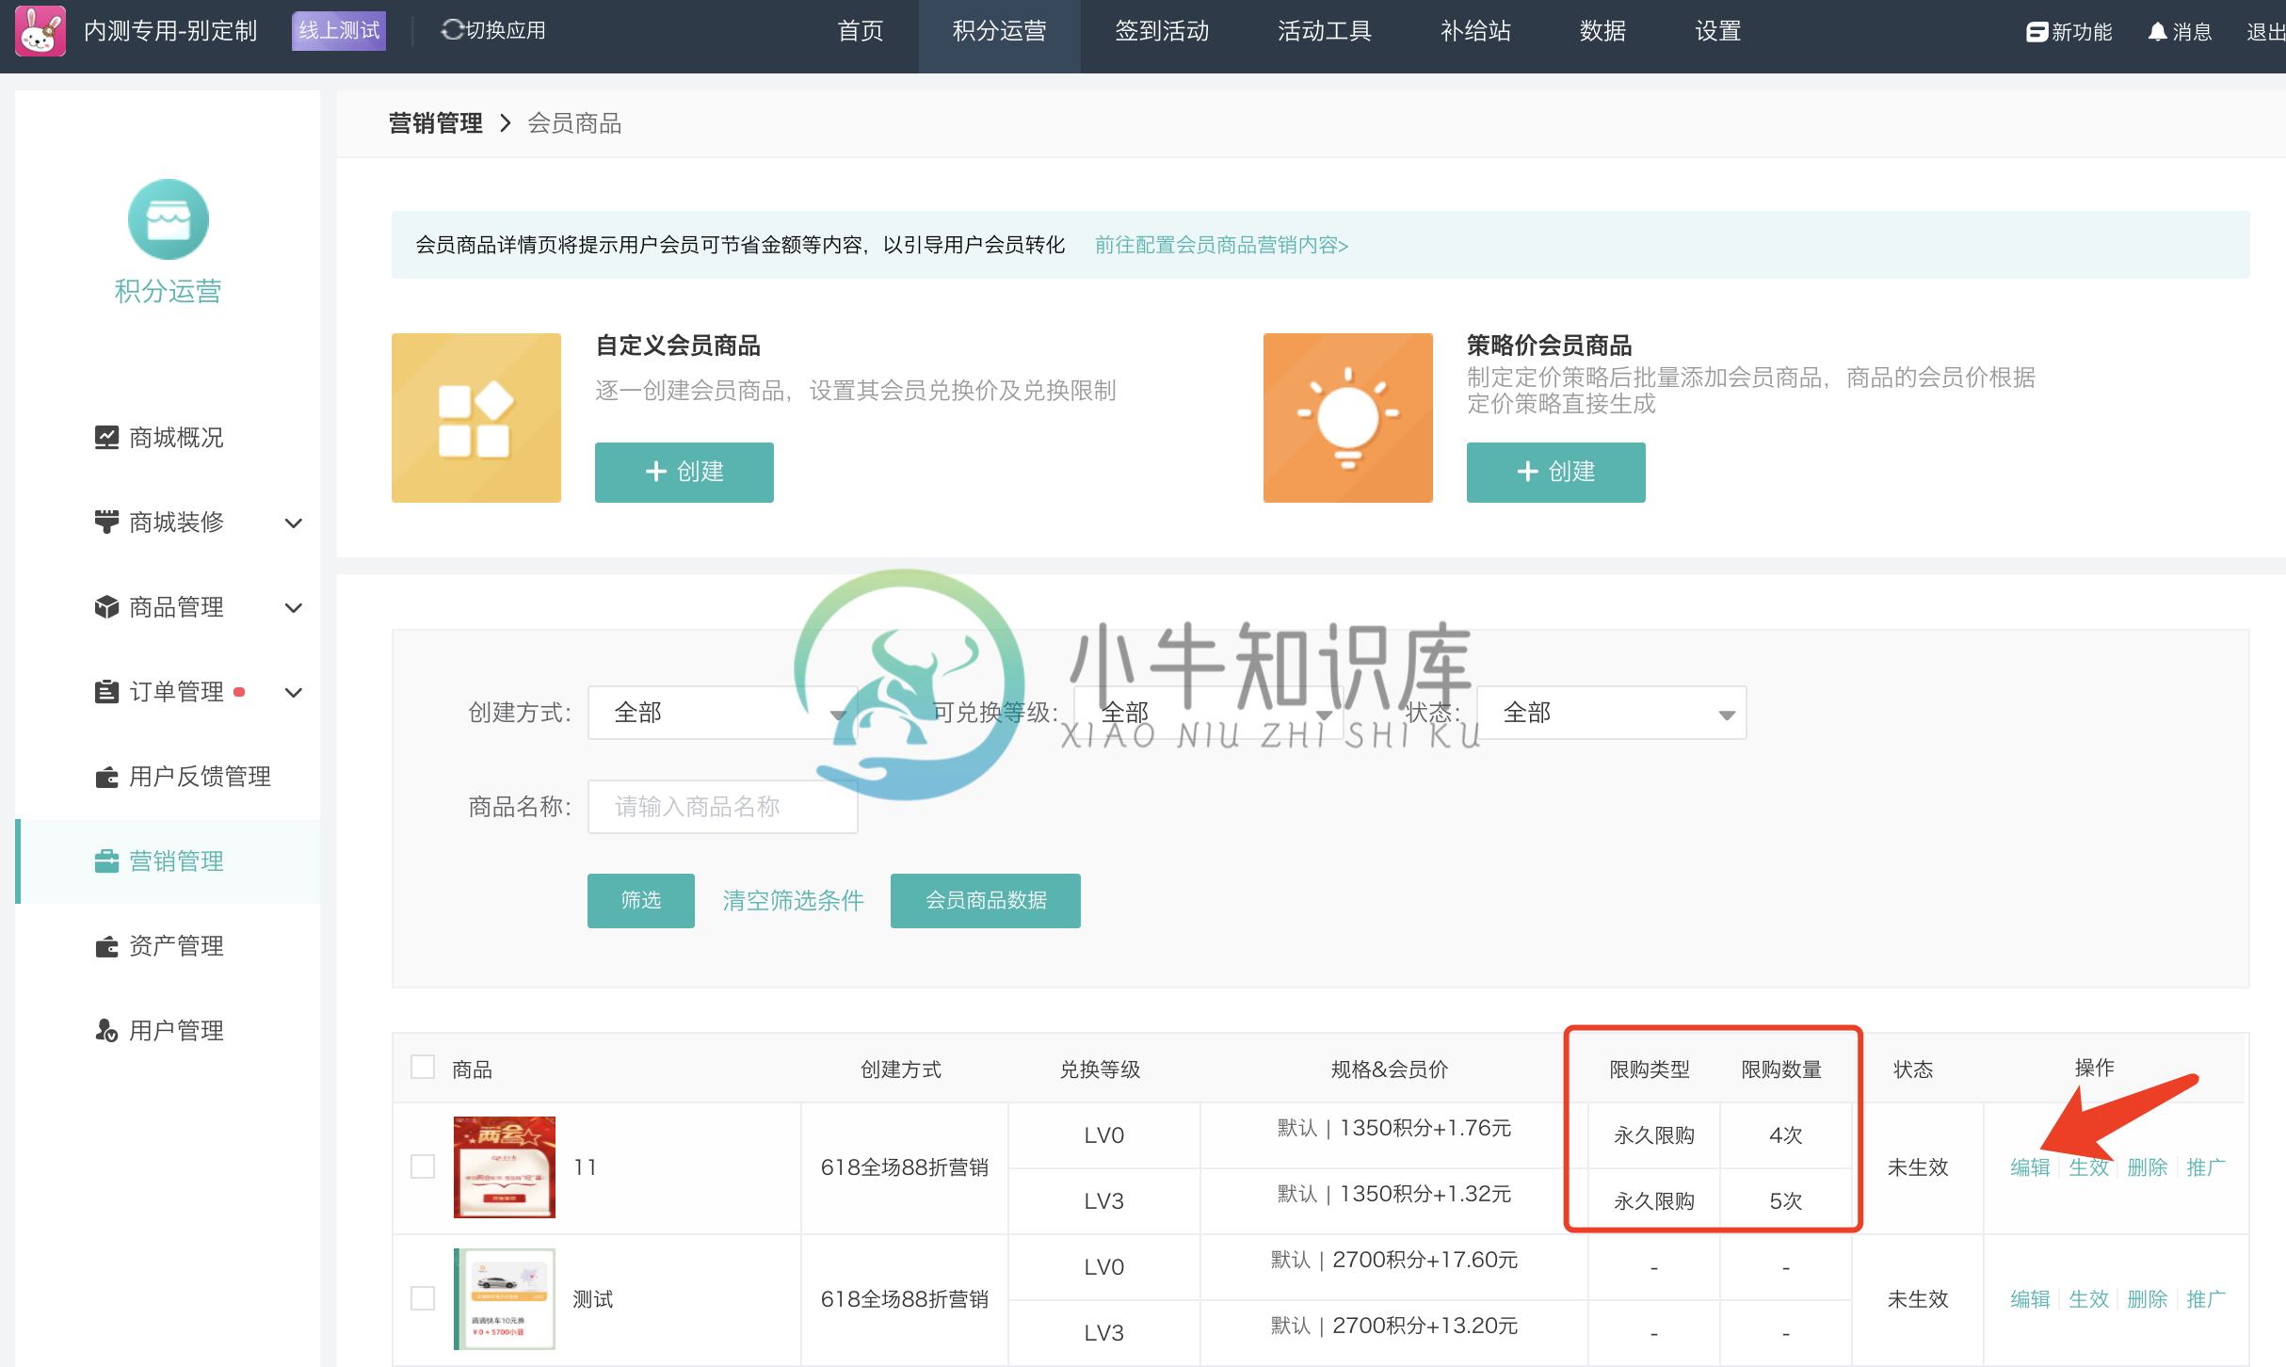This screenshot has height=1367, width=2286.
Task: Expand the 商城装修 submenu chevron
Action: [x=294, y=523]
